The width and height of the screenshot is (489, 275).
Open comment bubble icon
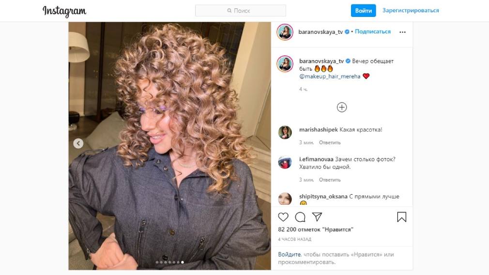coord(300,217)
